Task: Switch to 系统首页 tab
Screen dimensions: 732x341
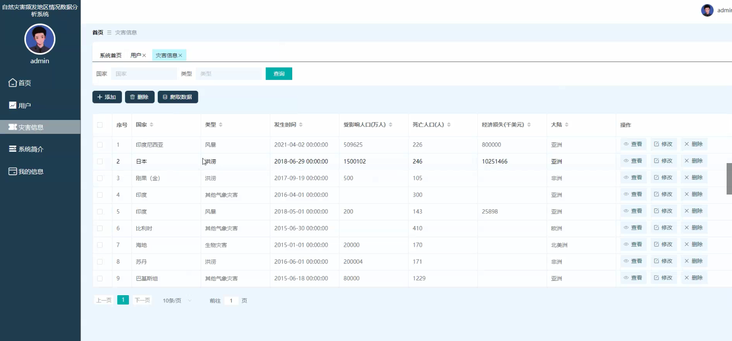Action: (111, 55)
